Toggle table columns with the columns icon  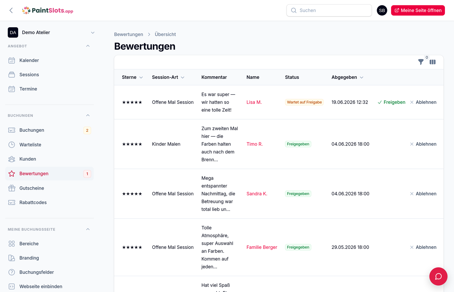[x=432, y=62]
